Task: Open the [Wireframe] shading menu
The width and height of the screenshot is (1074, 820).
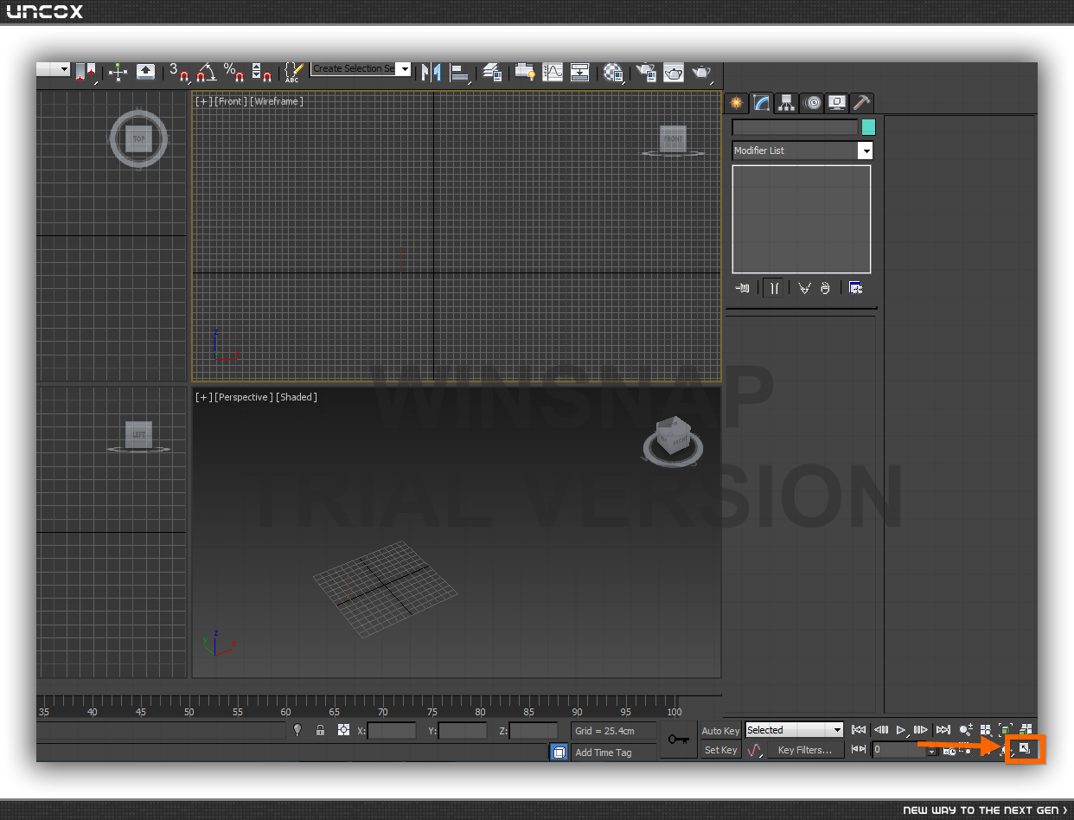Action: tap(277, 101)
